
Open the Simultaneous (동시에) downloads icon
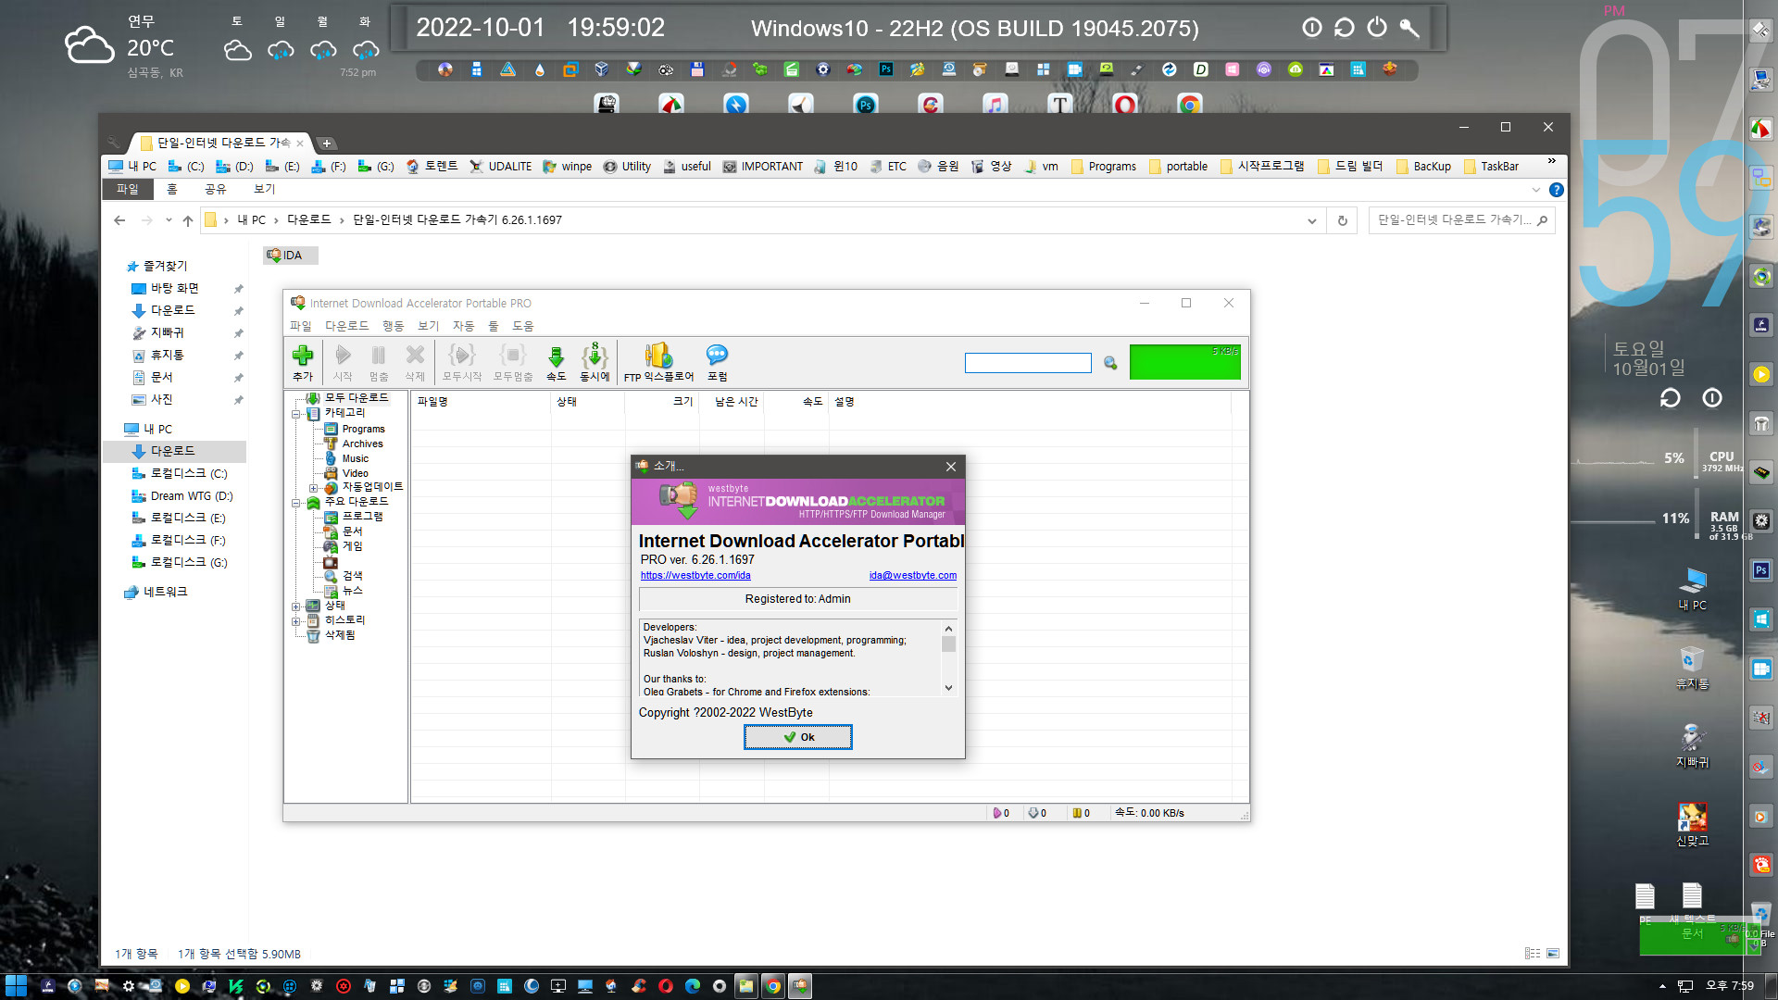pos(595,362)
